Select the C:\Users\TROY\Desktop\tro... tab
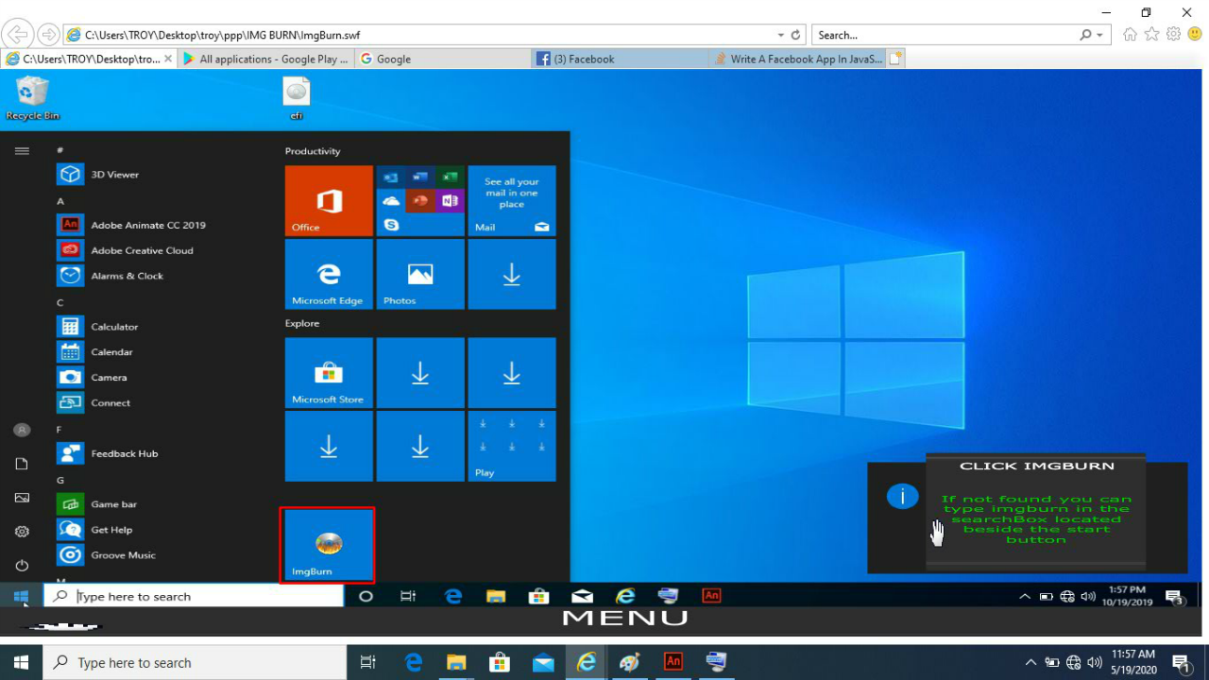The height and width of the screenshot is (680, 1209). tap(89, 59)
